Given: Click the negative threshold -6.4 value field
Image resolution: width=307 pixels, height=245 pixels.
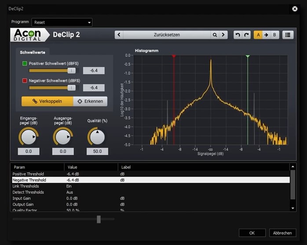Looking at the screenshot, I should [x=94, y=88].
